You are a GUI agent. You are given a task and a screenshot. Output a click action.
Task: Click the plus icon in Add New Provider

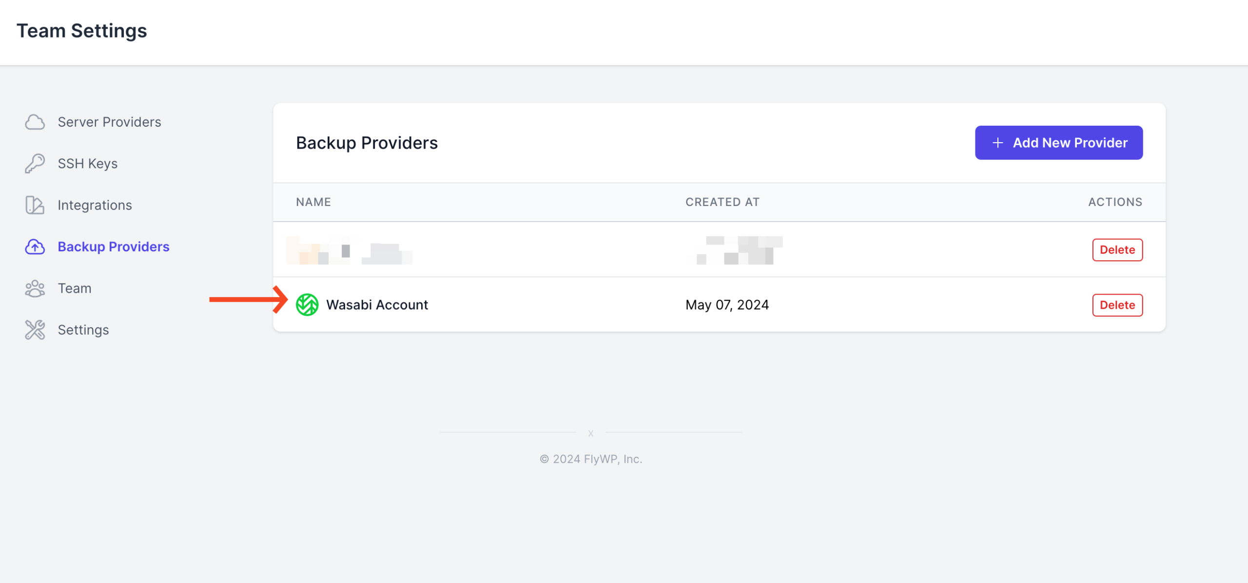[x=997, y=143]
